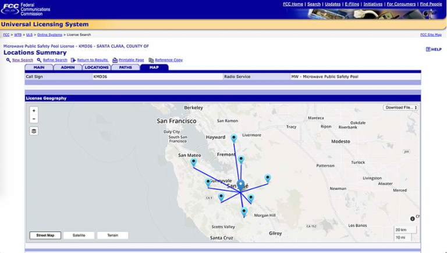Open the LOCATIONS tab
Viewport: 447px width, 253px height.
point(97,68)
